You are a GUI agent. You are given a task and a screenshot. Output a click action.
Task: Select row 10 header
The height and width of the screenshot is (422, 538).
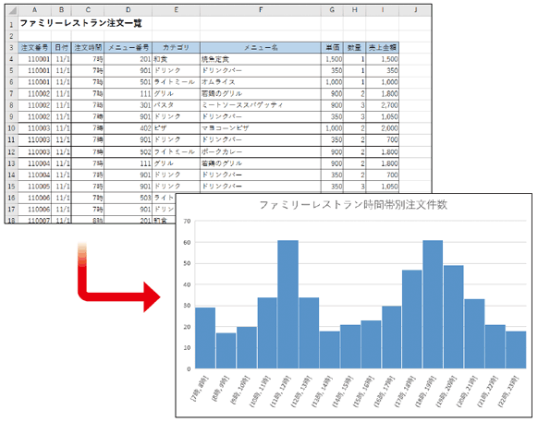pyautogui.click(x=12, y=128)
